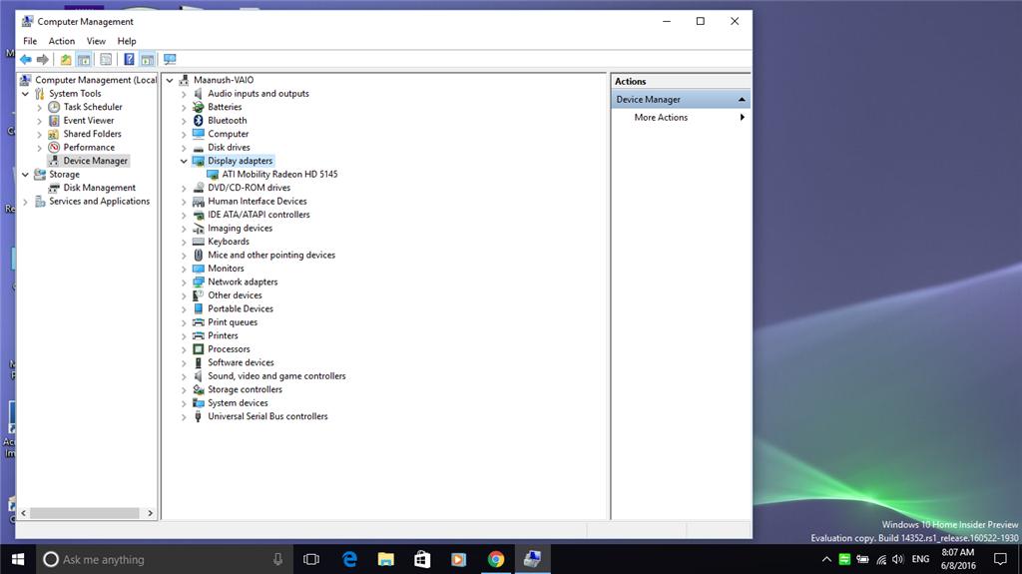Screen dimensions: 1022x574
Task: Click the Performance gauge icon
Action: click(54, 148)
